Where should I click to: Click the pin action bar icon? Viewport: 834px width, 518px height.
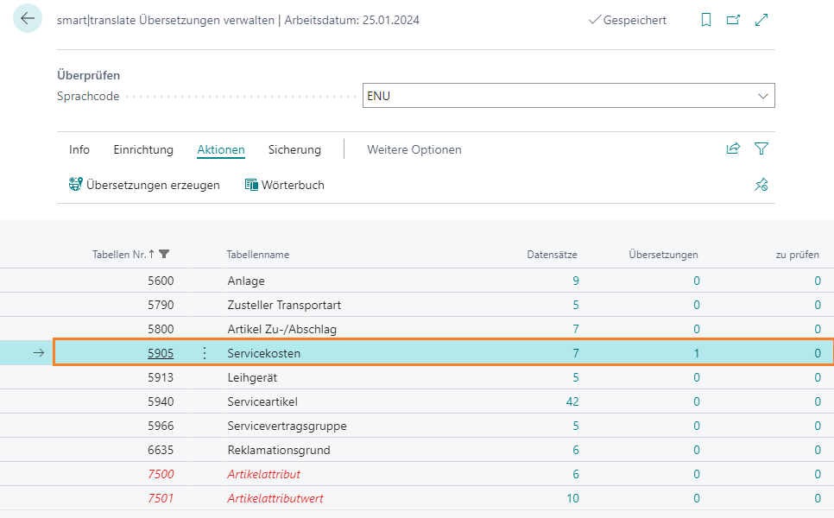[x=761, y=185]
